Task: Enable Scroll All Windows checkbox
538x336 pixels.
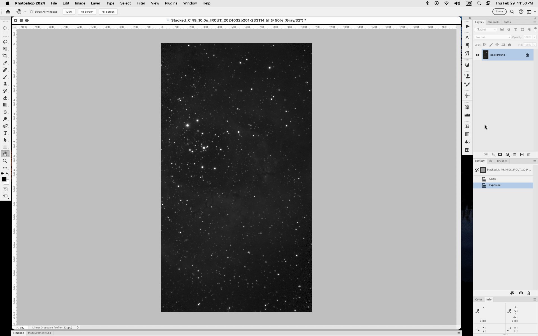Action: coord(32,12)
